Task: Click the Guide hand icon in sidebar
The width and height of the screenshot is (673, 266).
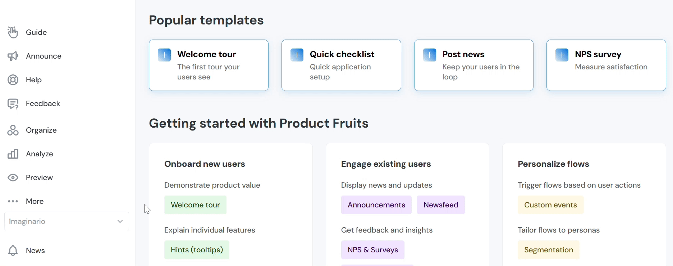Action: [13, 32]
